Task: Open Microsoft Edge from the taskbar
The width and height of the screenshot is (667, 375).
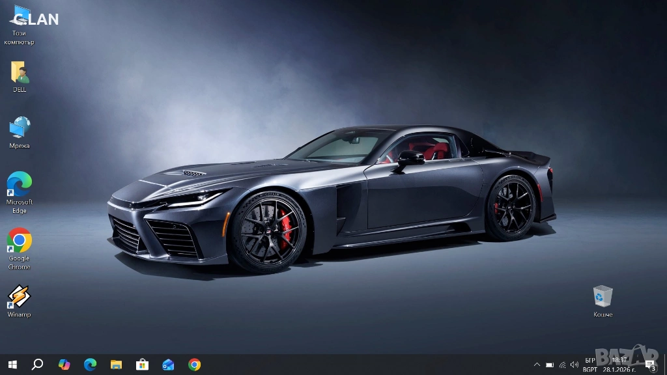Action: point(90,365)
